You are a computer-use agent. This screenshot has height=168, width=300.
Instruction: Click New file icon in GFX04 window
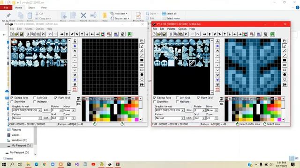[154, 34]
